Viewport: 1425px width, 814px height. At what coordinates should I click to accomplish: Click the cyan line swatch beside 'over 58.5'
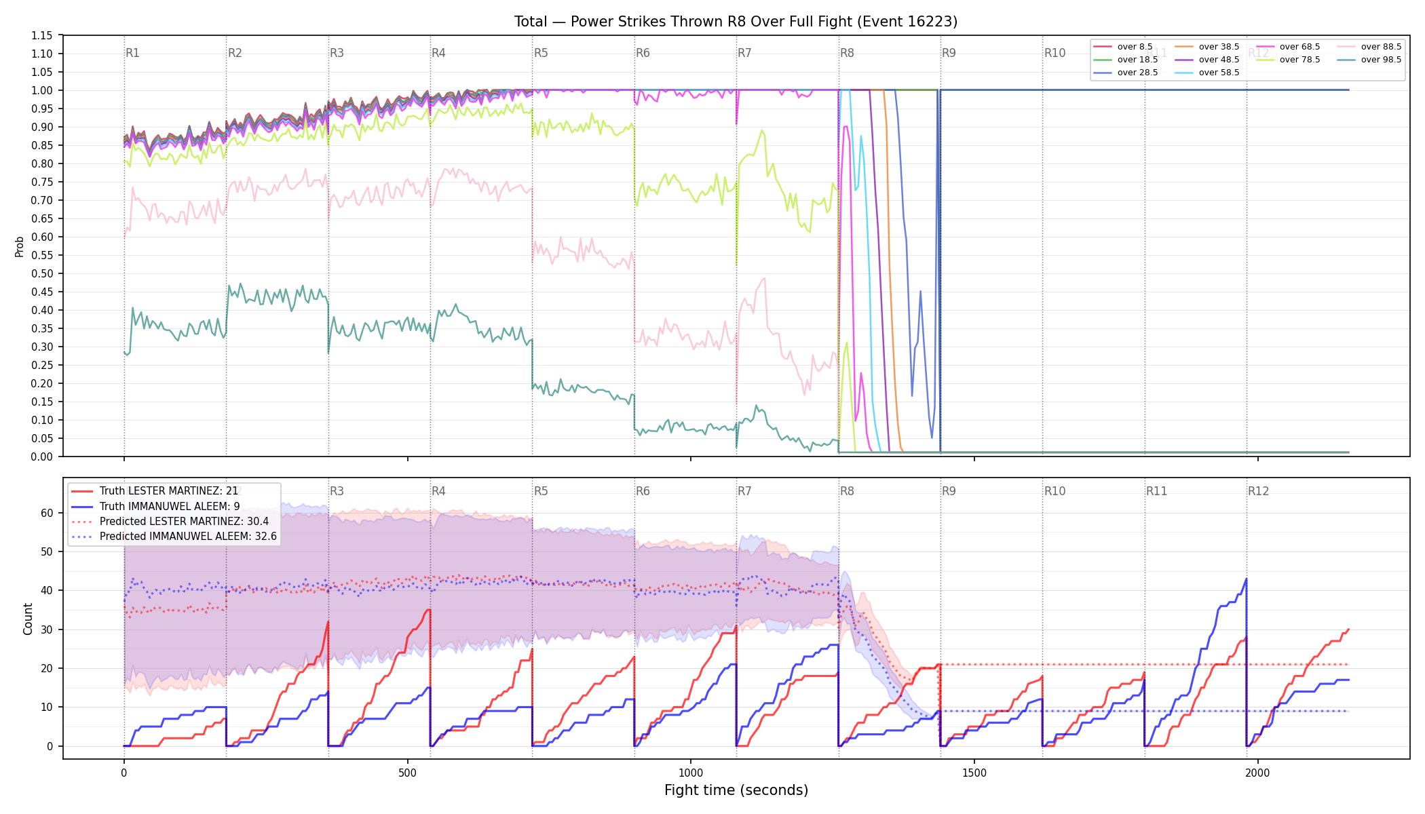point(1184,73)
